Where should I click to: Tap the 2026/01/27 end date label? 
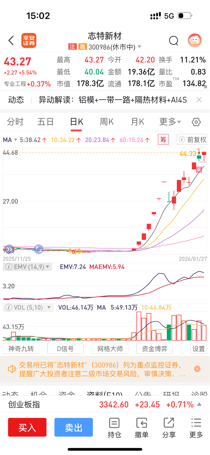[193, 259]
